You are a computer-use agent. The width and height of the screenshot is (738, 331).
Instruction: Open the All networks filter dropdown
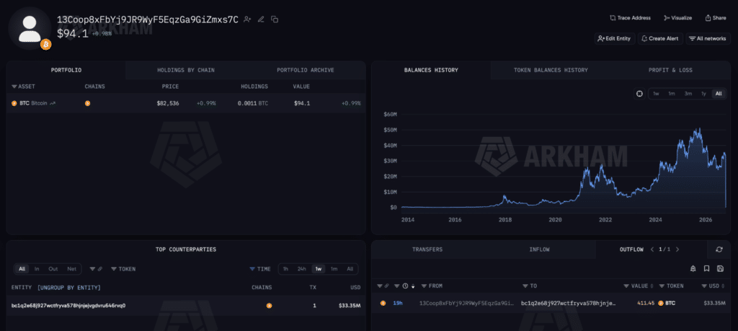[708, 39]
